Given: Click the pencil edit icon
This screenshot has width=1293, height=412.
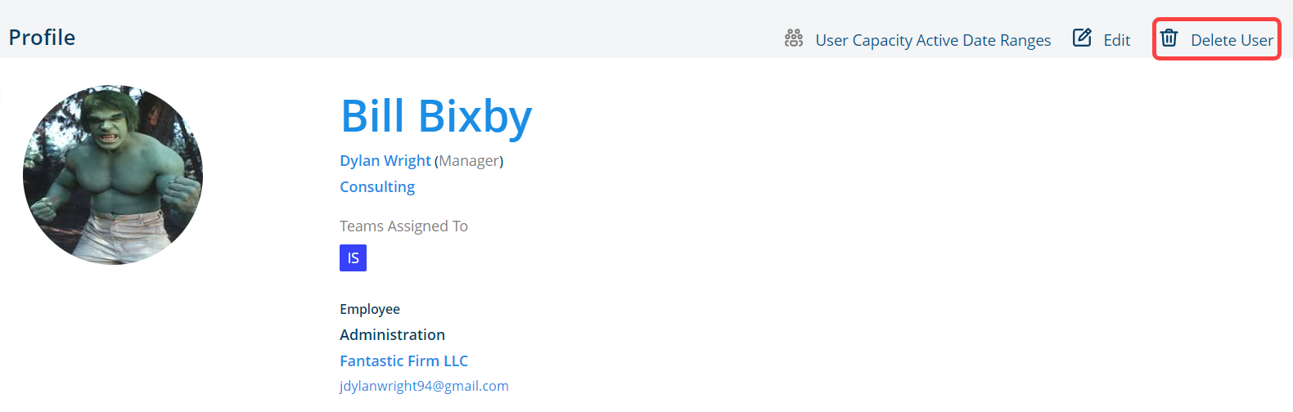Looking at the screenshot, I should pyautogui.click(x=1082, y=38).
